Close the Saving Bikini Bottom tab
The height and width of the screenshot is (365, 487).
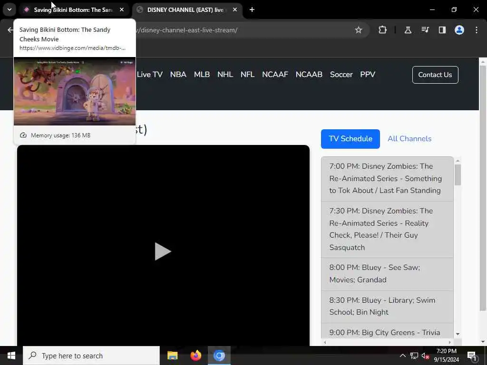tap(122, 10)
